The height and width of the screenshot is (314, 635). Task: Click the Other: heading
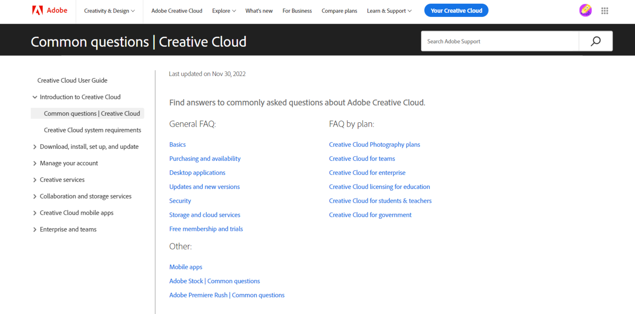(x=181, y=247)
